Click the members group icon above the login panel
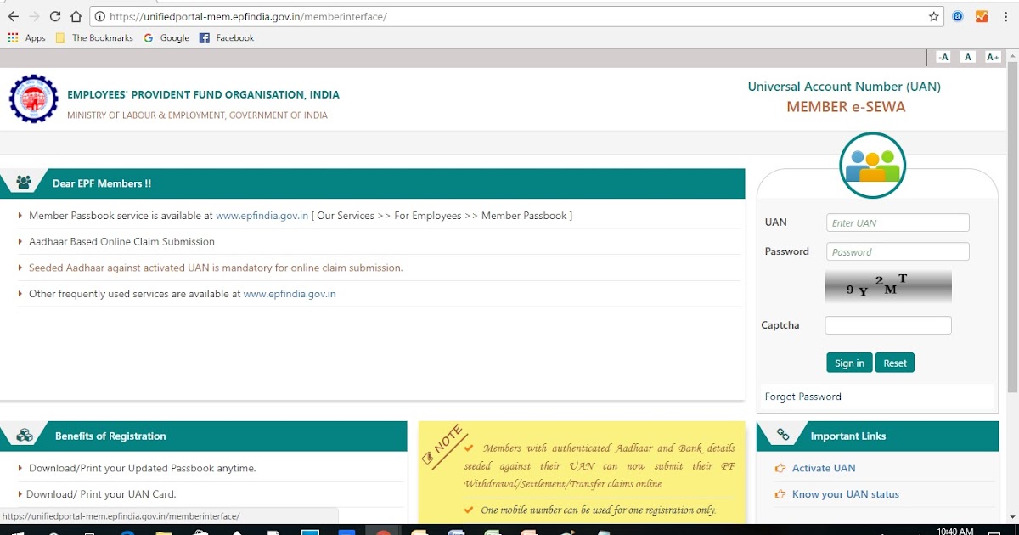Viewport: 1019px width, 535px height. tap(872, 163)
